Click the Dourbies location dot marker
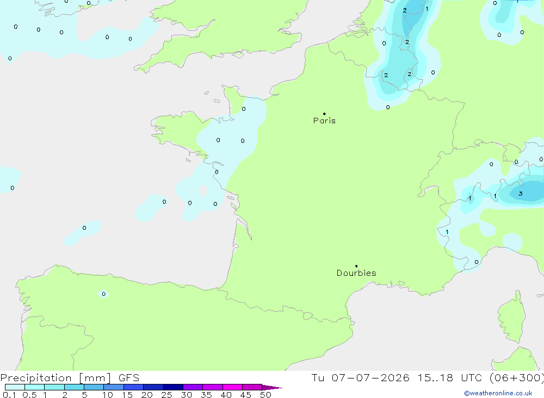The height and width of the screenshot is (398, 544). point(356,266)
